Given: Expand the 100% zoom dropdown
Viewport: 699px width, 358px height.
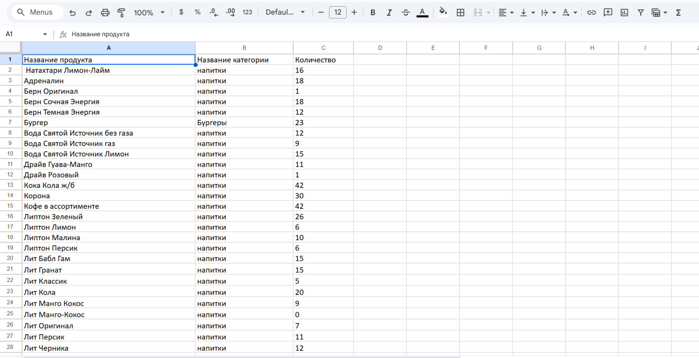Looking at the screenshot, I should 149,13.
